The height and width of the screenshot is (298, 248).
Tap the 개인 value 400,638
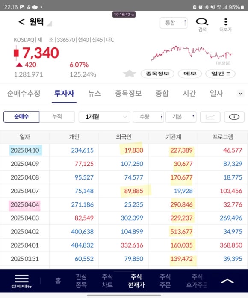coord(82,232)
